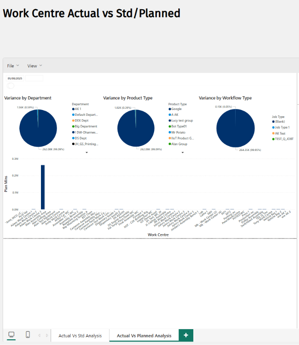Viewport: 299px width, 345px height.
Task: Open the File menu
Action: [13, 66]
